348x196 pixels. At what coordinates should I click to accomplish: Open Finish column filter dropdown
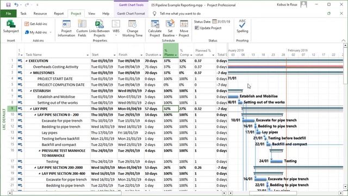pyautogui.click(x=141, y=55)
